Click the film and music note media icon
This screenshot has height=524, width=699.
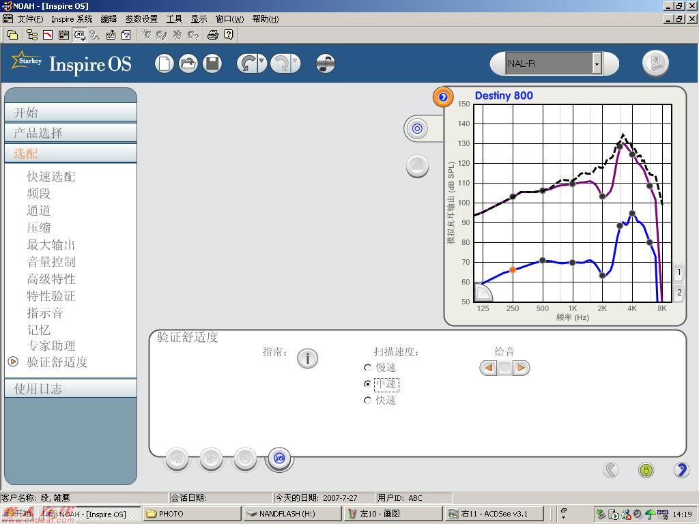click(326, 63)
